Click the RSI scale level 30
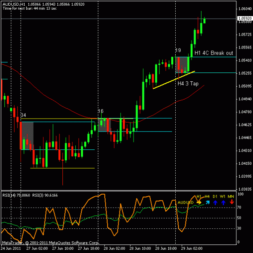The image size is (253, 253). click(240, 228)
